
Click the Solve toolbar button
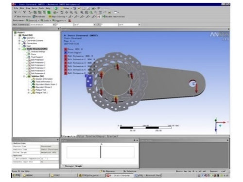click(65, 8)
